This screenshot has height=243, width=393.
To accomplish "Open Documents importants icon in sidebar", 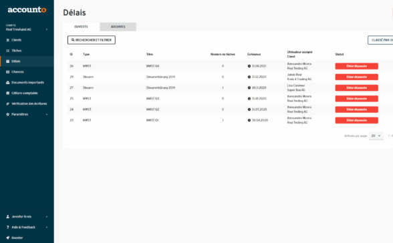I will pos(7,82).
